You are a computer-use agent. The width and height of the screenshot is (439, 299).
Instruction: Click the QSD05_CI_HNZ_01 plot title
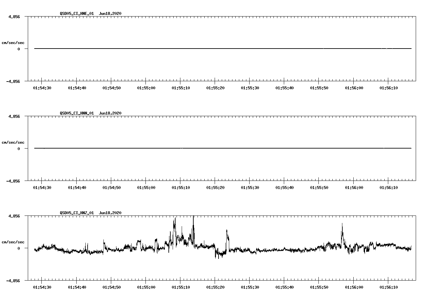(x=91, y=213)
